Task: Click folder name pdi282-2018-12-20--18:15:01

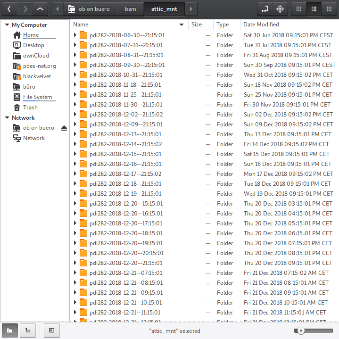Action: 126,233
